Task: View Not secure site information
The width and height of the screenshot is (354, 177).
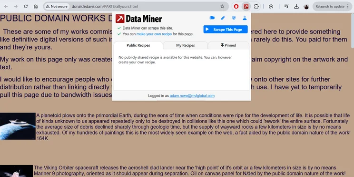Action: pos(57,6)
